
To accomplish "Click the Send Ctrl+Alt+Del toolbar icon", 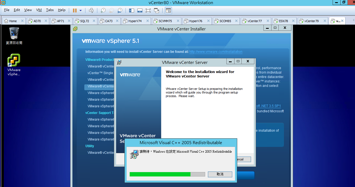I will click(91, 10).
